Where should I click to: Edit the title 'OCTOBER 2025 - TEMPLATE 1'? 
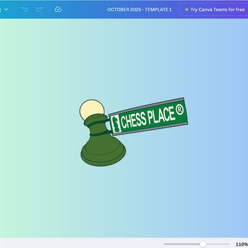coord(139,9)
